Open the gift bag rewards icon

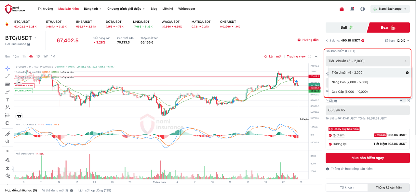point(342,9)
